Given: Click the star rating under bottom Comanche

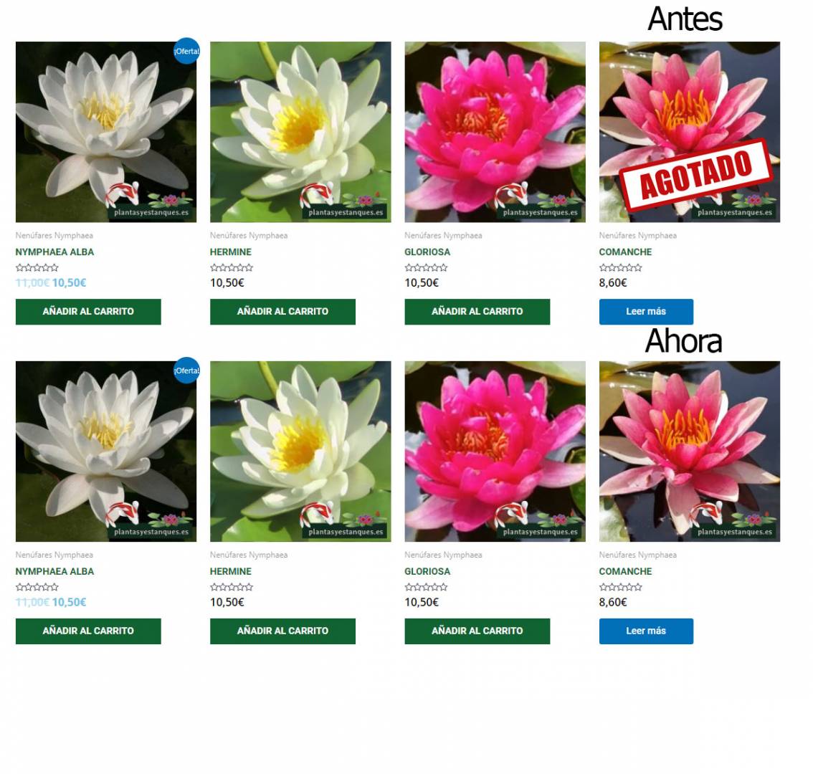Looking at the screenshot, I should [620, 587].
